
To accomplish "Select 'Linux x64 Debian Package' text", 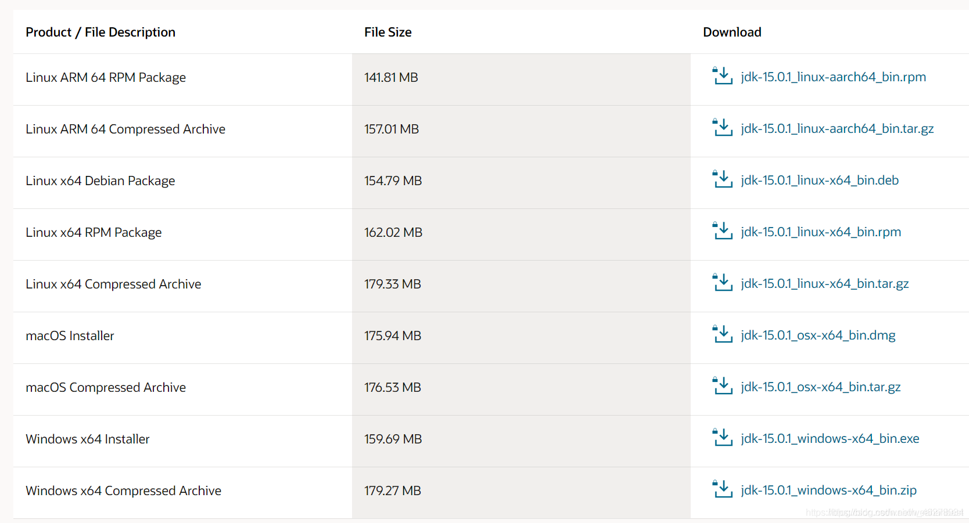I will click(101, 181).
